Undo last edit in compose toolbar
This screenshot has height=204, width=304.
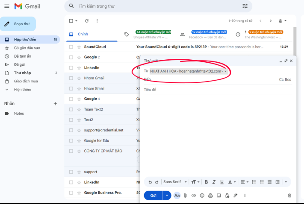click(150, 182)
